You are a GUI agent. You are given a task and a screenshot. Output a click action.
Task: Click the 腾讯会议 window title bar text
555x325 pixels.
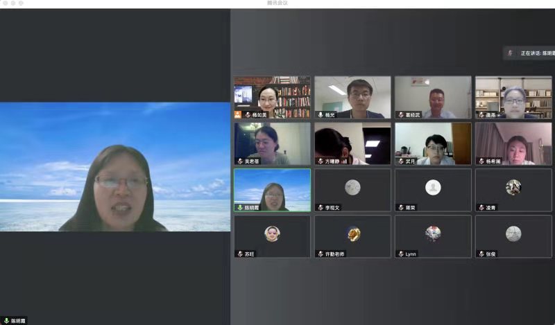click(x=277, y=3)
